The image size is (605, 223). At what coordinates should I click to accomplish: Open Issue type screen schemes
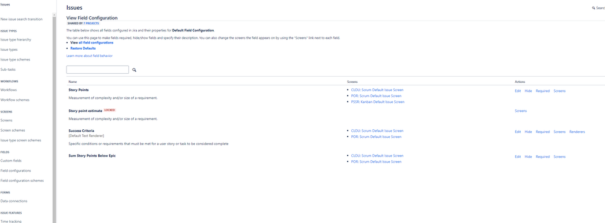coord(21,141)
